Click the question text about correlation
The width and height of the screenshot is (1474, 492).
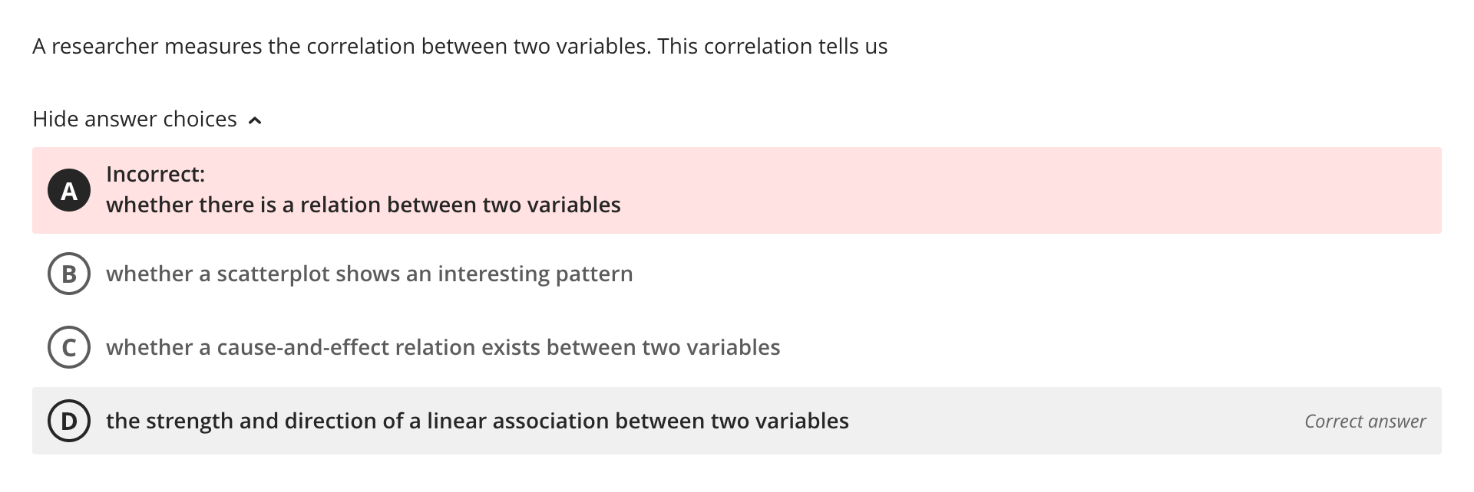459,45
